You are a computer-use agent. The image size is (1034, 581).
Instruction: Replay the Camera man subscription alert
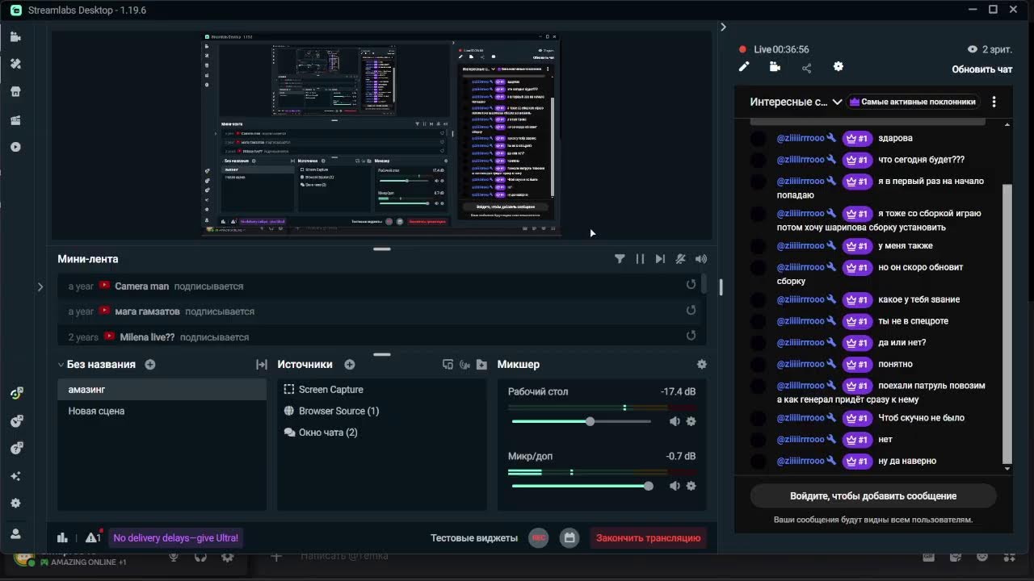point(691,285)
